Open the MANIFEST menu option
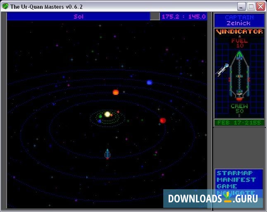This screenshot has height=212, width=267. click(x=236, y=180)
